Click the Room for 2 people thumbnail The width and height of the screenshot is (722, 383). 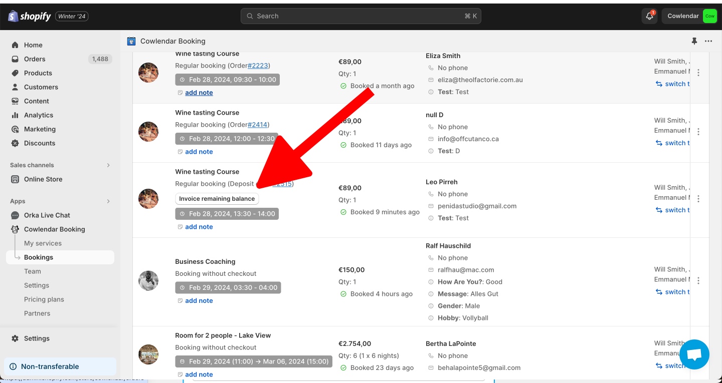[148, 354]
